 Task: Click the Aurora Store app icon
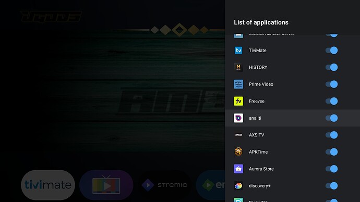238,169
